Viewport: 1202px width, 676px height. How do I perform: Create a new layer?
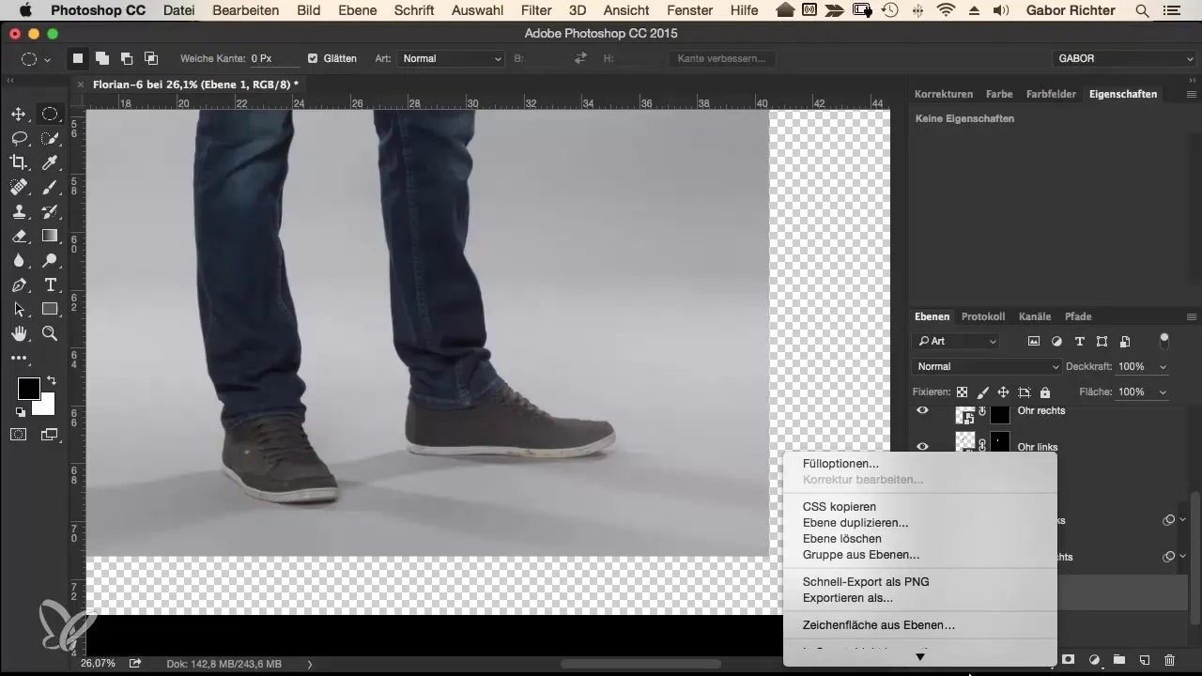click(1145, 661)
